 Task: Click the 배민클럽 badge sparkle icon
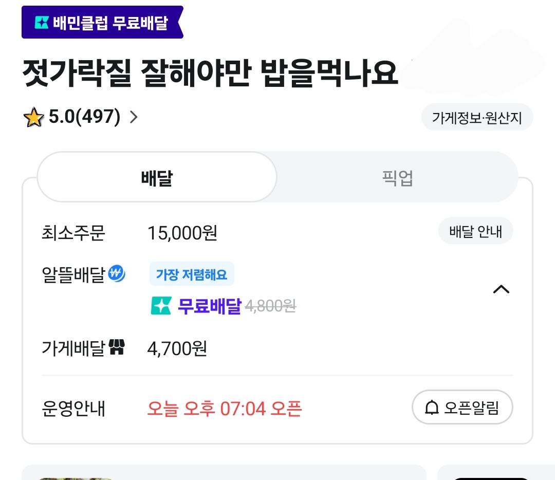42,23
